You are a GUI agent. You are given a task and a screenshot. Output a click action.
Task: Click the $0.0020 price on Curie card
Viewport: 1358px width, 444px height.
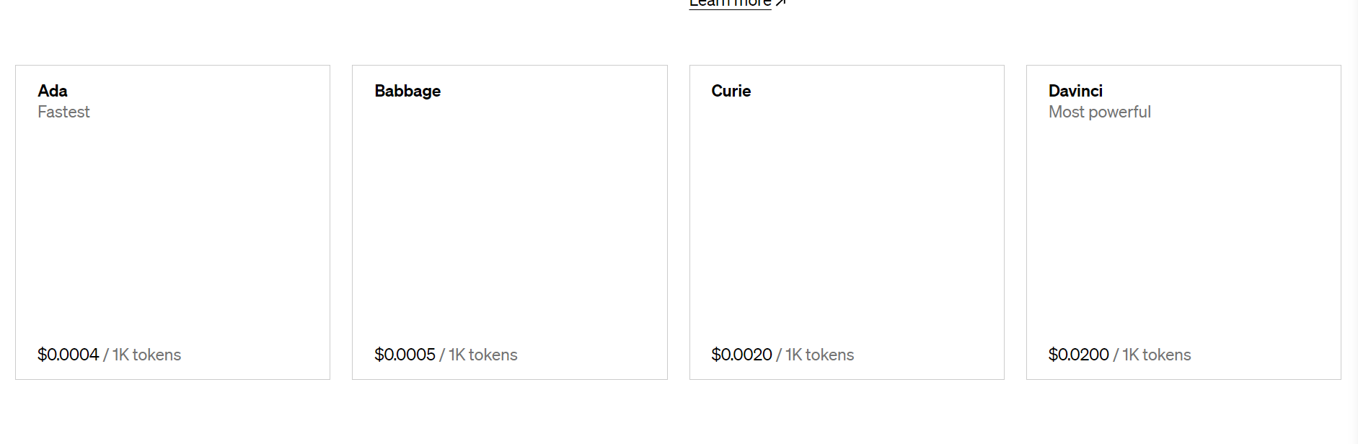(x=741, y=355)
